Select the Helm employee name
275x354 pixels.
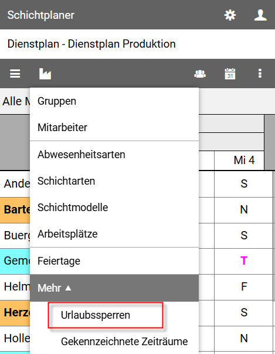pos(15,287)
